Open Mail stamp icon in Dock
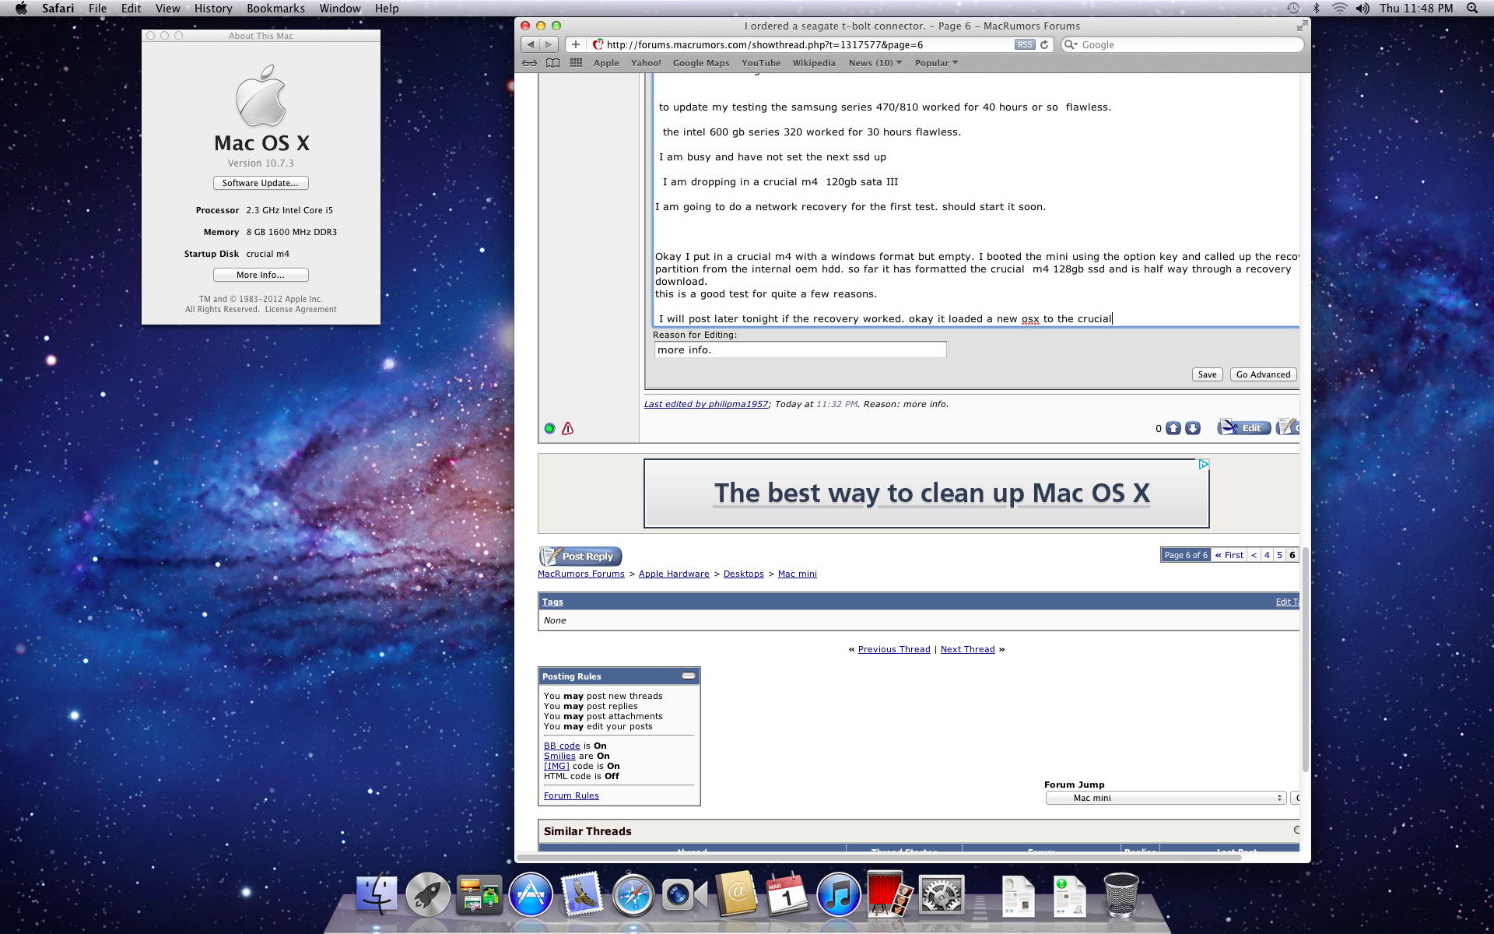This screenshot has width=1494, height=934. (582, 893)
